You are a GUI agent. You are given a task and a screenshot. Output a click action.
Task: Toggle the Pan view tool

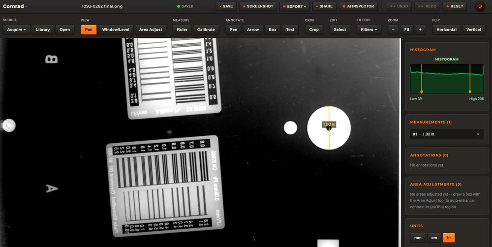pos(89,30)
